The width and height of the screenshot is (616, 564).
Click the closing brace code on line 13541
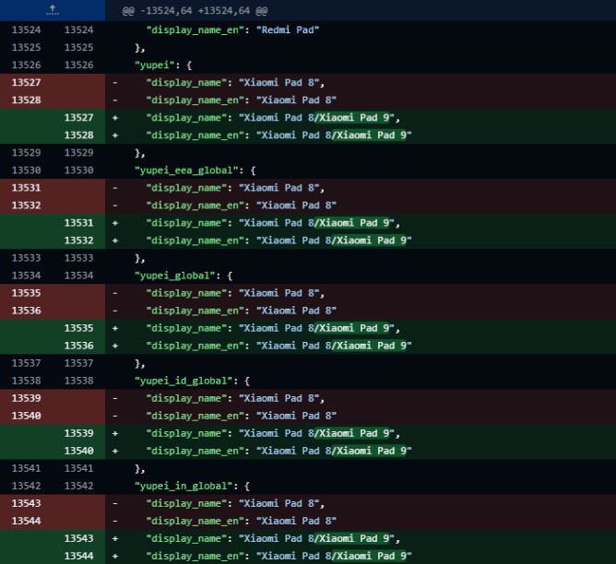click(x=140, y=468)
